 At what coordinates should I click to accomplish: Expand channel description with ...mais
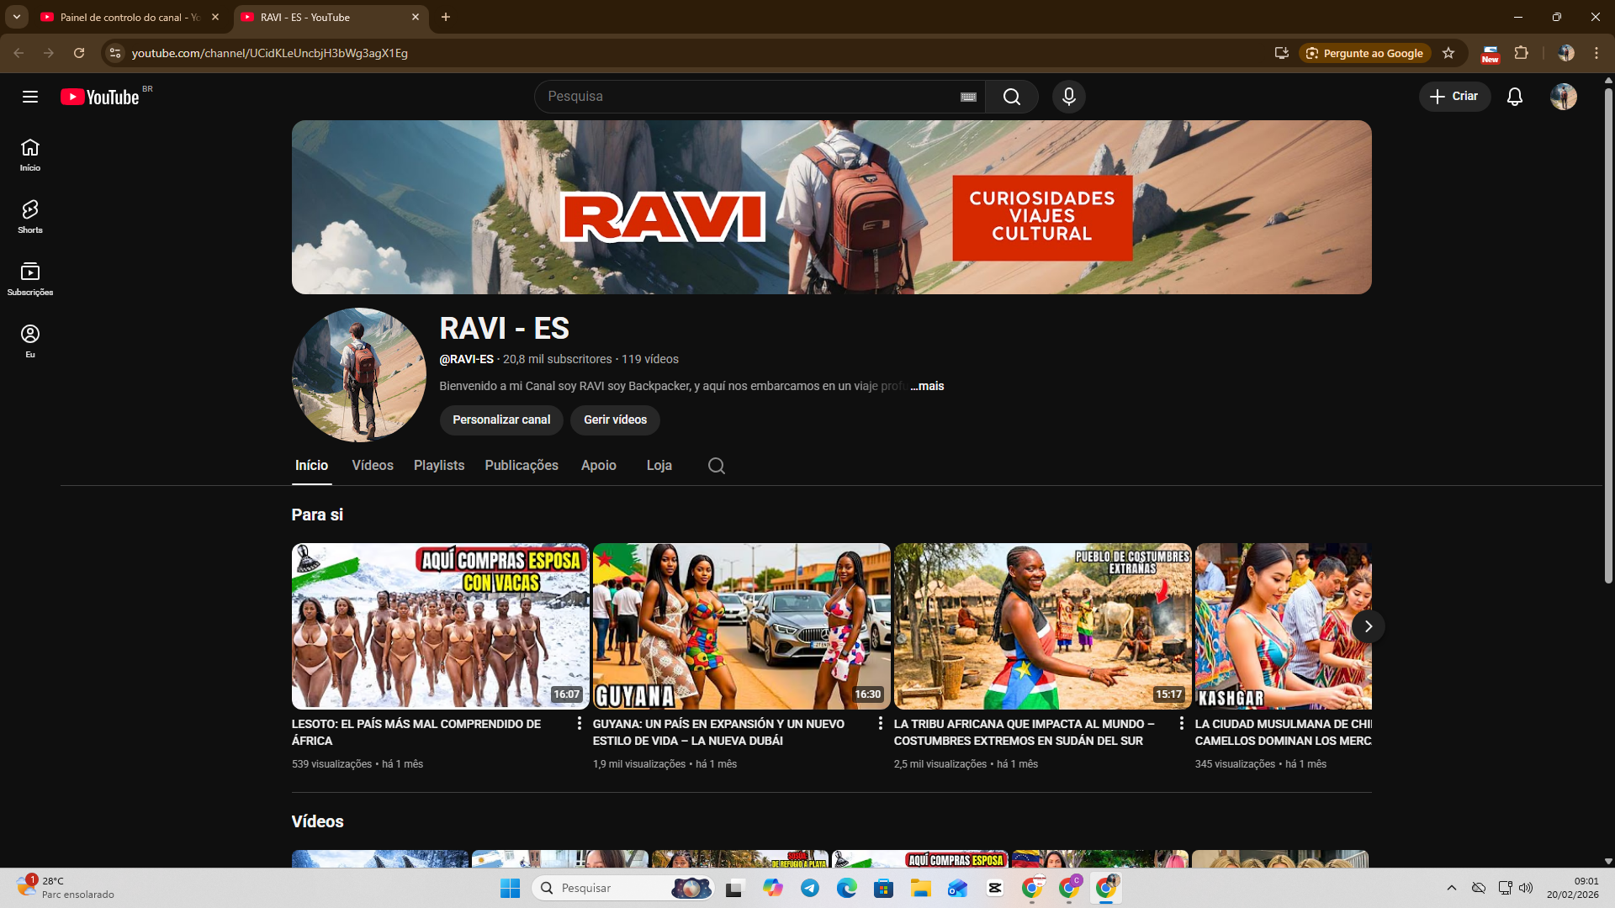point(927,386)
